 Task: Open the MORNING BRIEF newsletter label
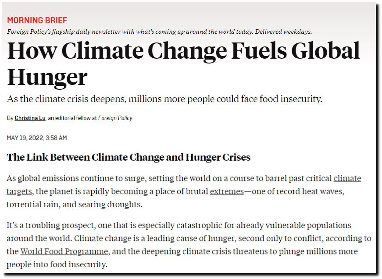(37, 20)
